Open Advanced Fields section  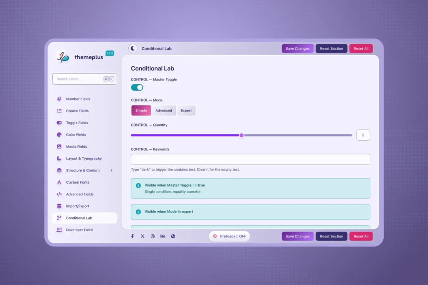(x=84, y=194)
